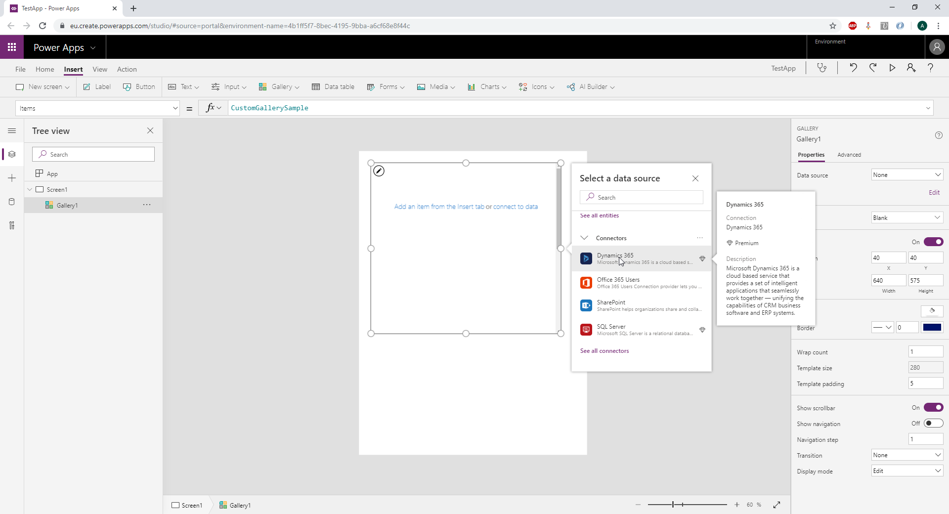The width and height of the screenshot is (949, 514).
Task: Open the Items property selector dropdown
Action: [x=98, y=108]
